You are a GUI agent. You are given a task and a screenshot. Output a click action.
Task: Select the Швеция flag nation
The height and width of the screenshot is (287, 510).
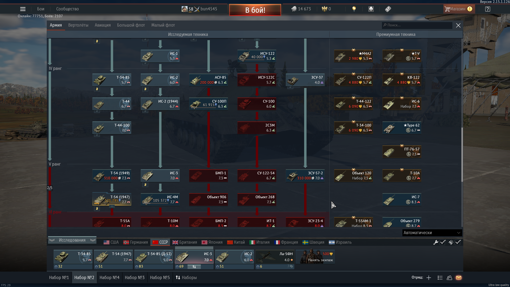click(x=313, y=242)
